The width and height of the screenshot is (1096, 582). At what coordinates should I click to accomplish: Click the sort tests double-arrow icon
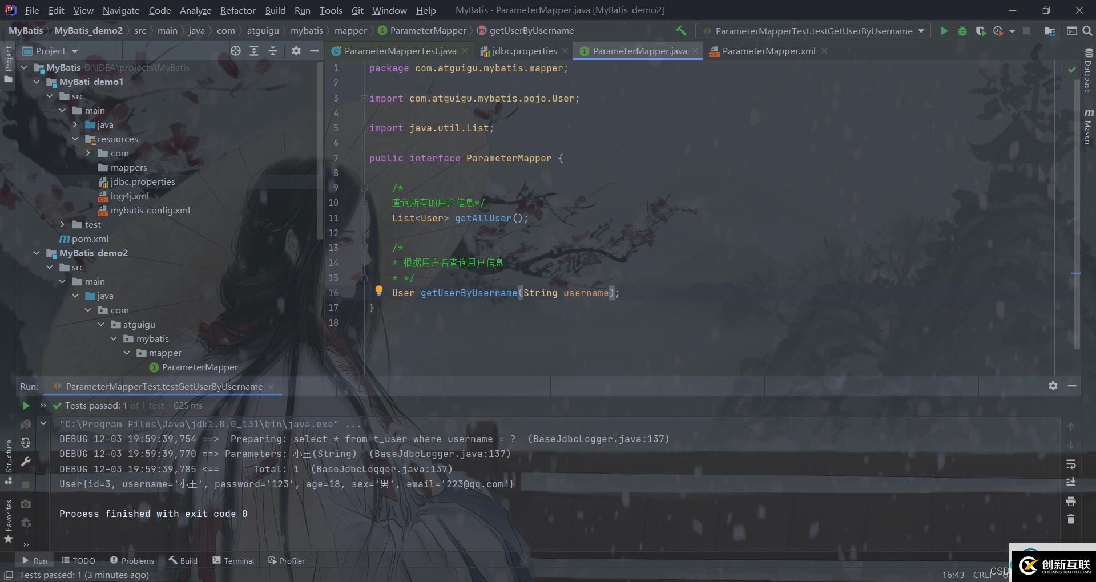43,406
